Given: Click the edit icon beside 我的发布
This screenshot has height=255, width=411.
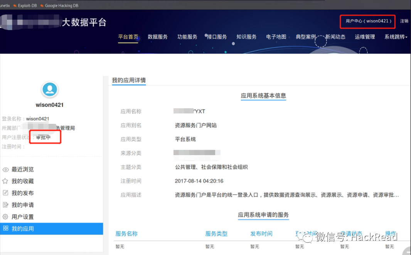Looking at the screenshot, I should (5, 193).
